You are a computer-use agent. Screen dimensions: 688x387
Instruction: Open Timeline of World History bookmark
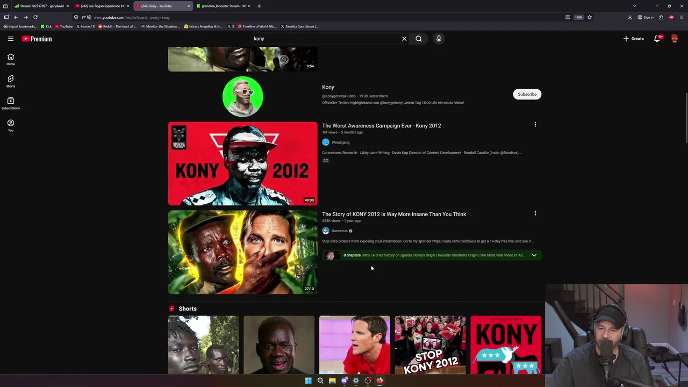[x=256, y=26]
